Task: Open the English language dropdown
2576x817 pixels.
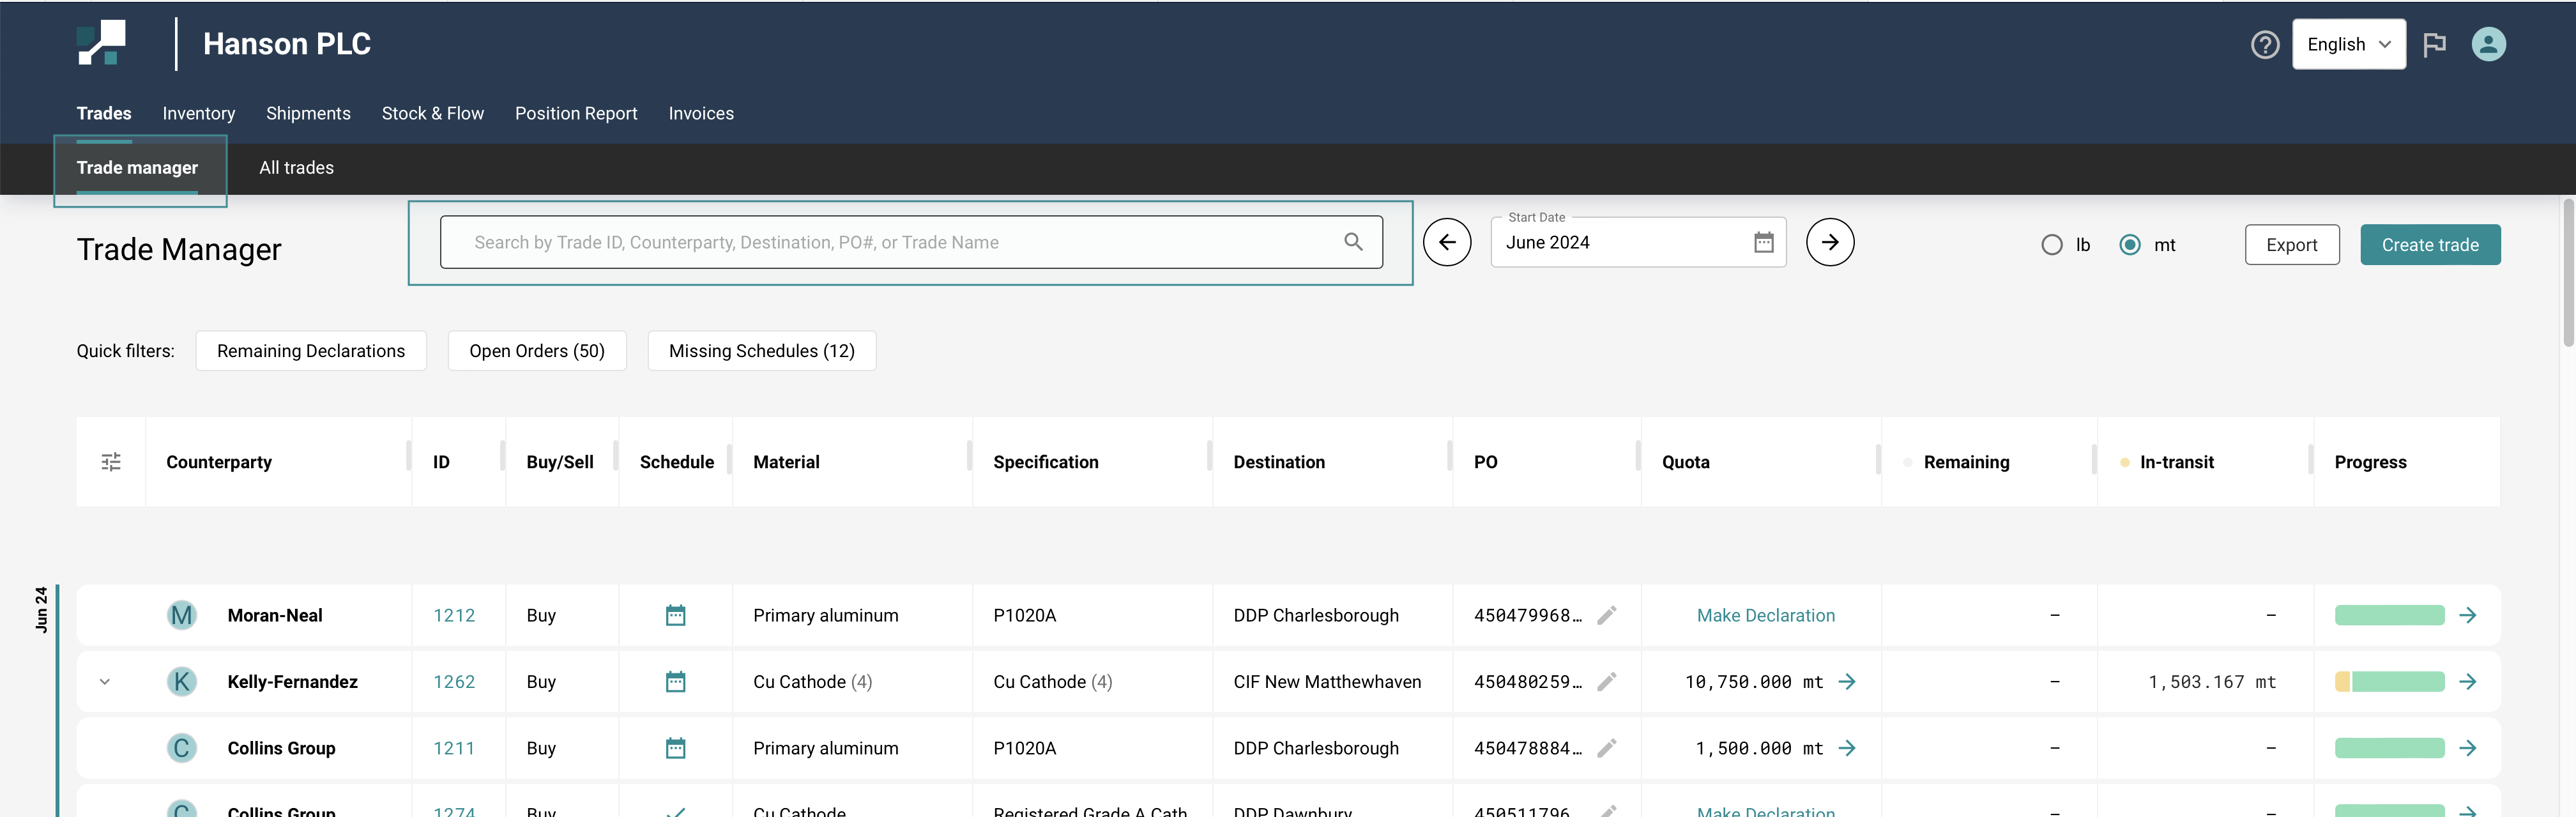Action: [x=2348, y=45]
